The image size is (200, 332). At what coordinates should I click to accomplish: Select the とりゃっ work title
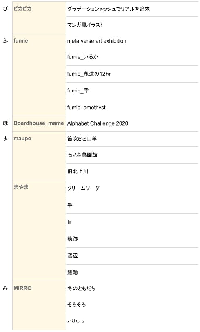click(x=76, y=321)
